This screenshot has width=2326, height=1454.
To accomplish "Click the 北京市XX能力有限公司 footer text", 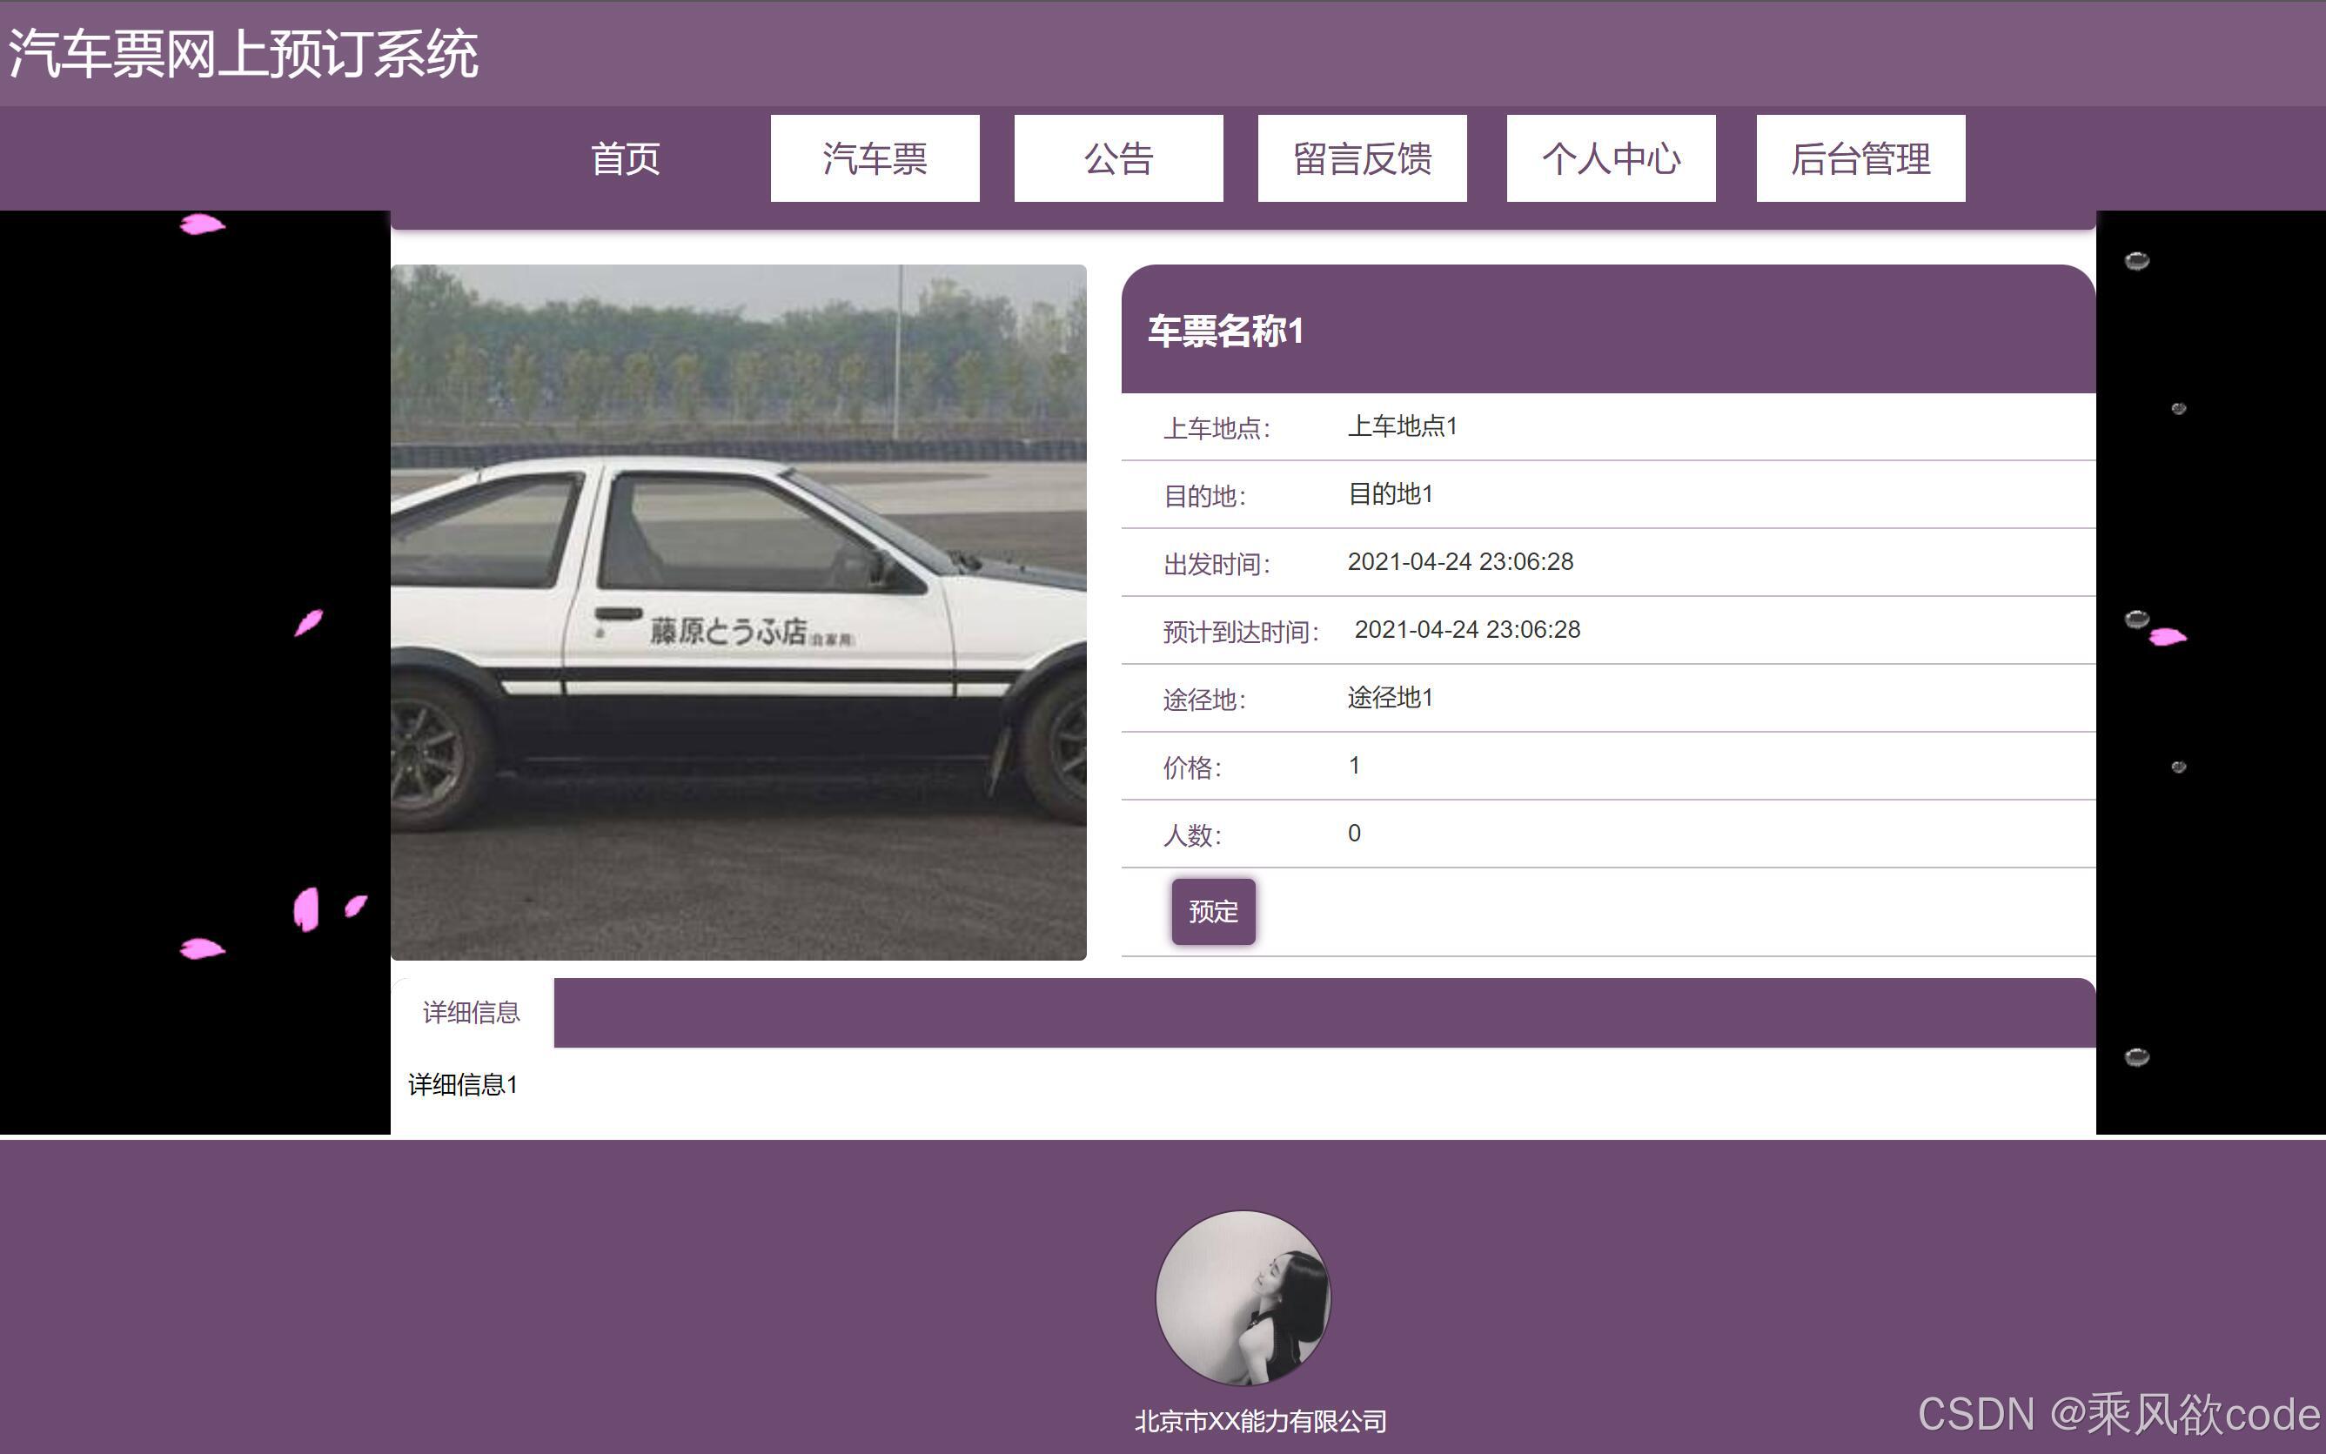I will pyautogui.click(x=1260, y=1420).
